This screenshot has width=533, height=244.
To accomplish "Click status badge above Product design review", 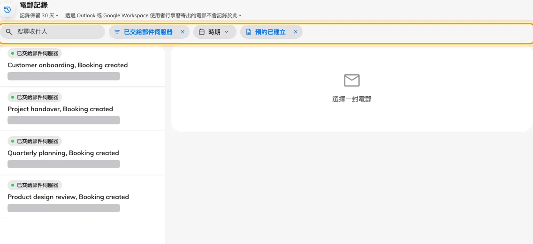I will (35, 185).
